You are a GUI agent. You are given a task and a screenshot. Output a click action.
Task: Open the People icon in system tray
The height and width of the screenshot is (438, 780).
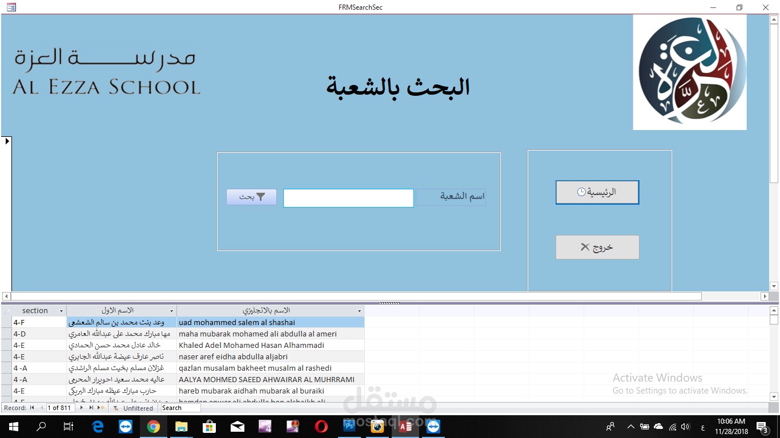(610, 426)
